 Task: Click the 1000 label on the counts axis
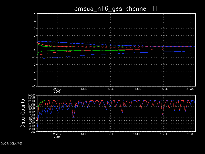(32, 132)
